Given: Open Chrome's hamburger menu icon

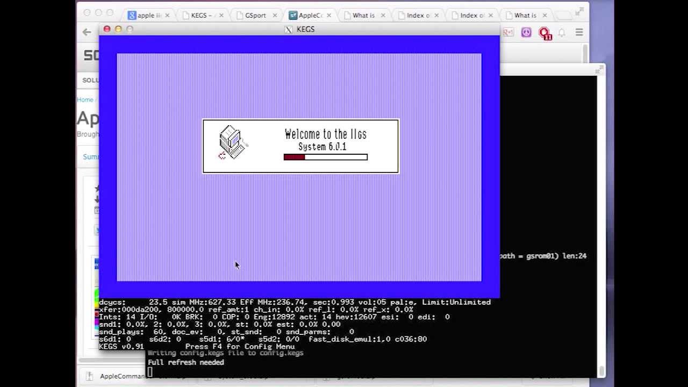Looking at the screenshot, I should tap(579, 32).
